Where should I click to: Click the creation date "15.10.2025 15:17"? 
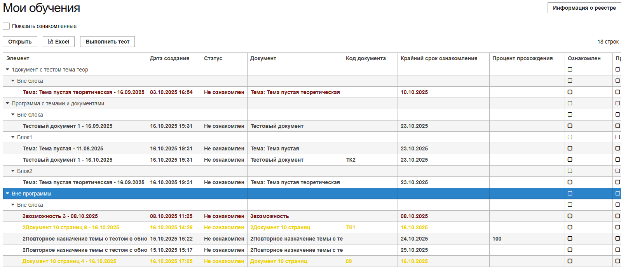click(171, 250)
